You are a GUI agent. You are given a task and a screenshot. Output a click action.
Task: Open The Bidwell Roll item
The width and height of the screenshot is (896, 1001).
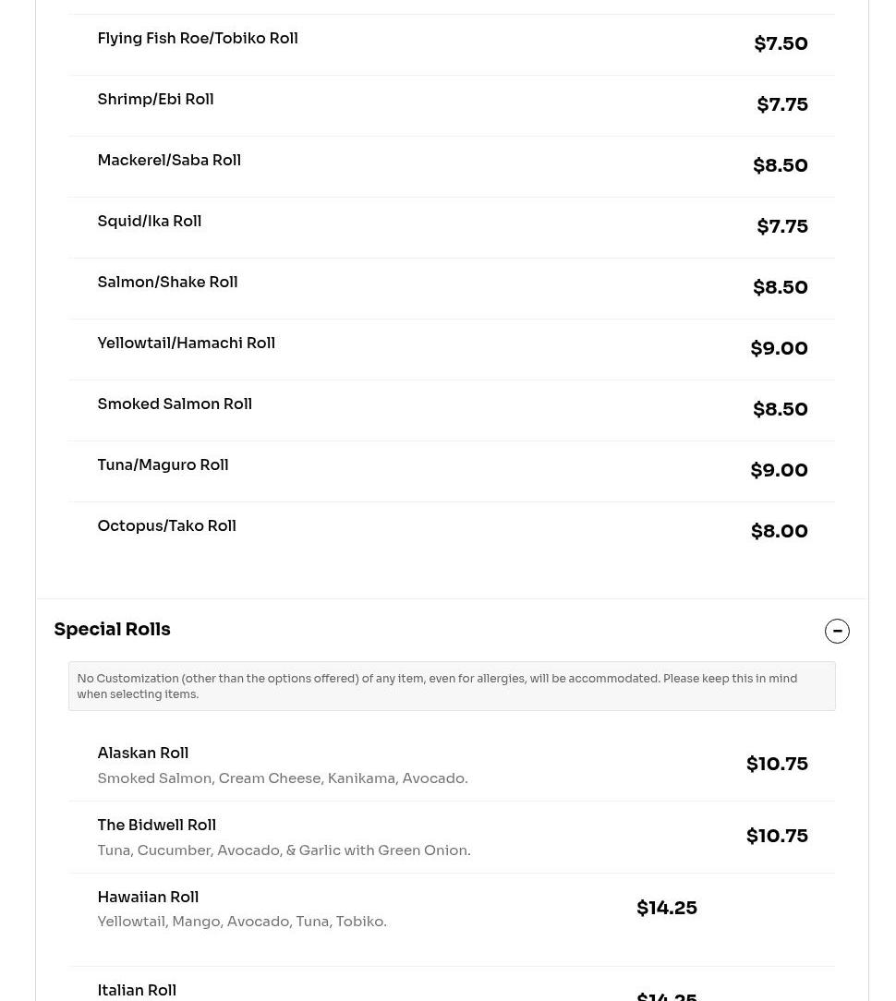click(x=157, y=826)
